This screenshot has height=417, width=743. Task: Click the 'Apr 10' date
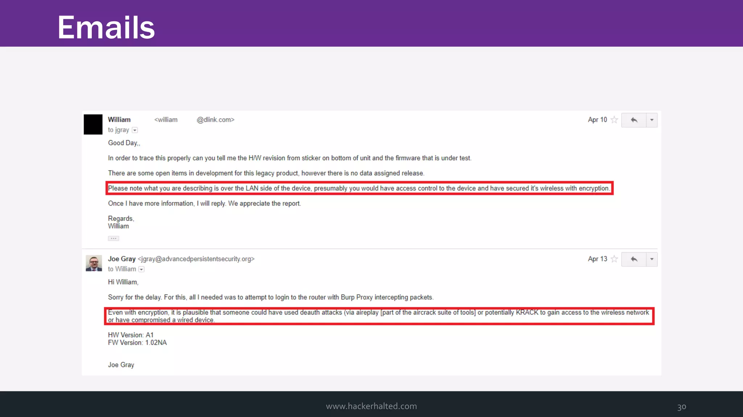click(x=598, y=120)
